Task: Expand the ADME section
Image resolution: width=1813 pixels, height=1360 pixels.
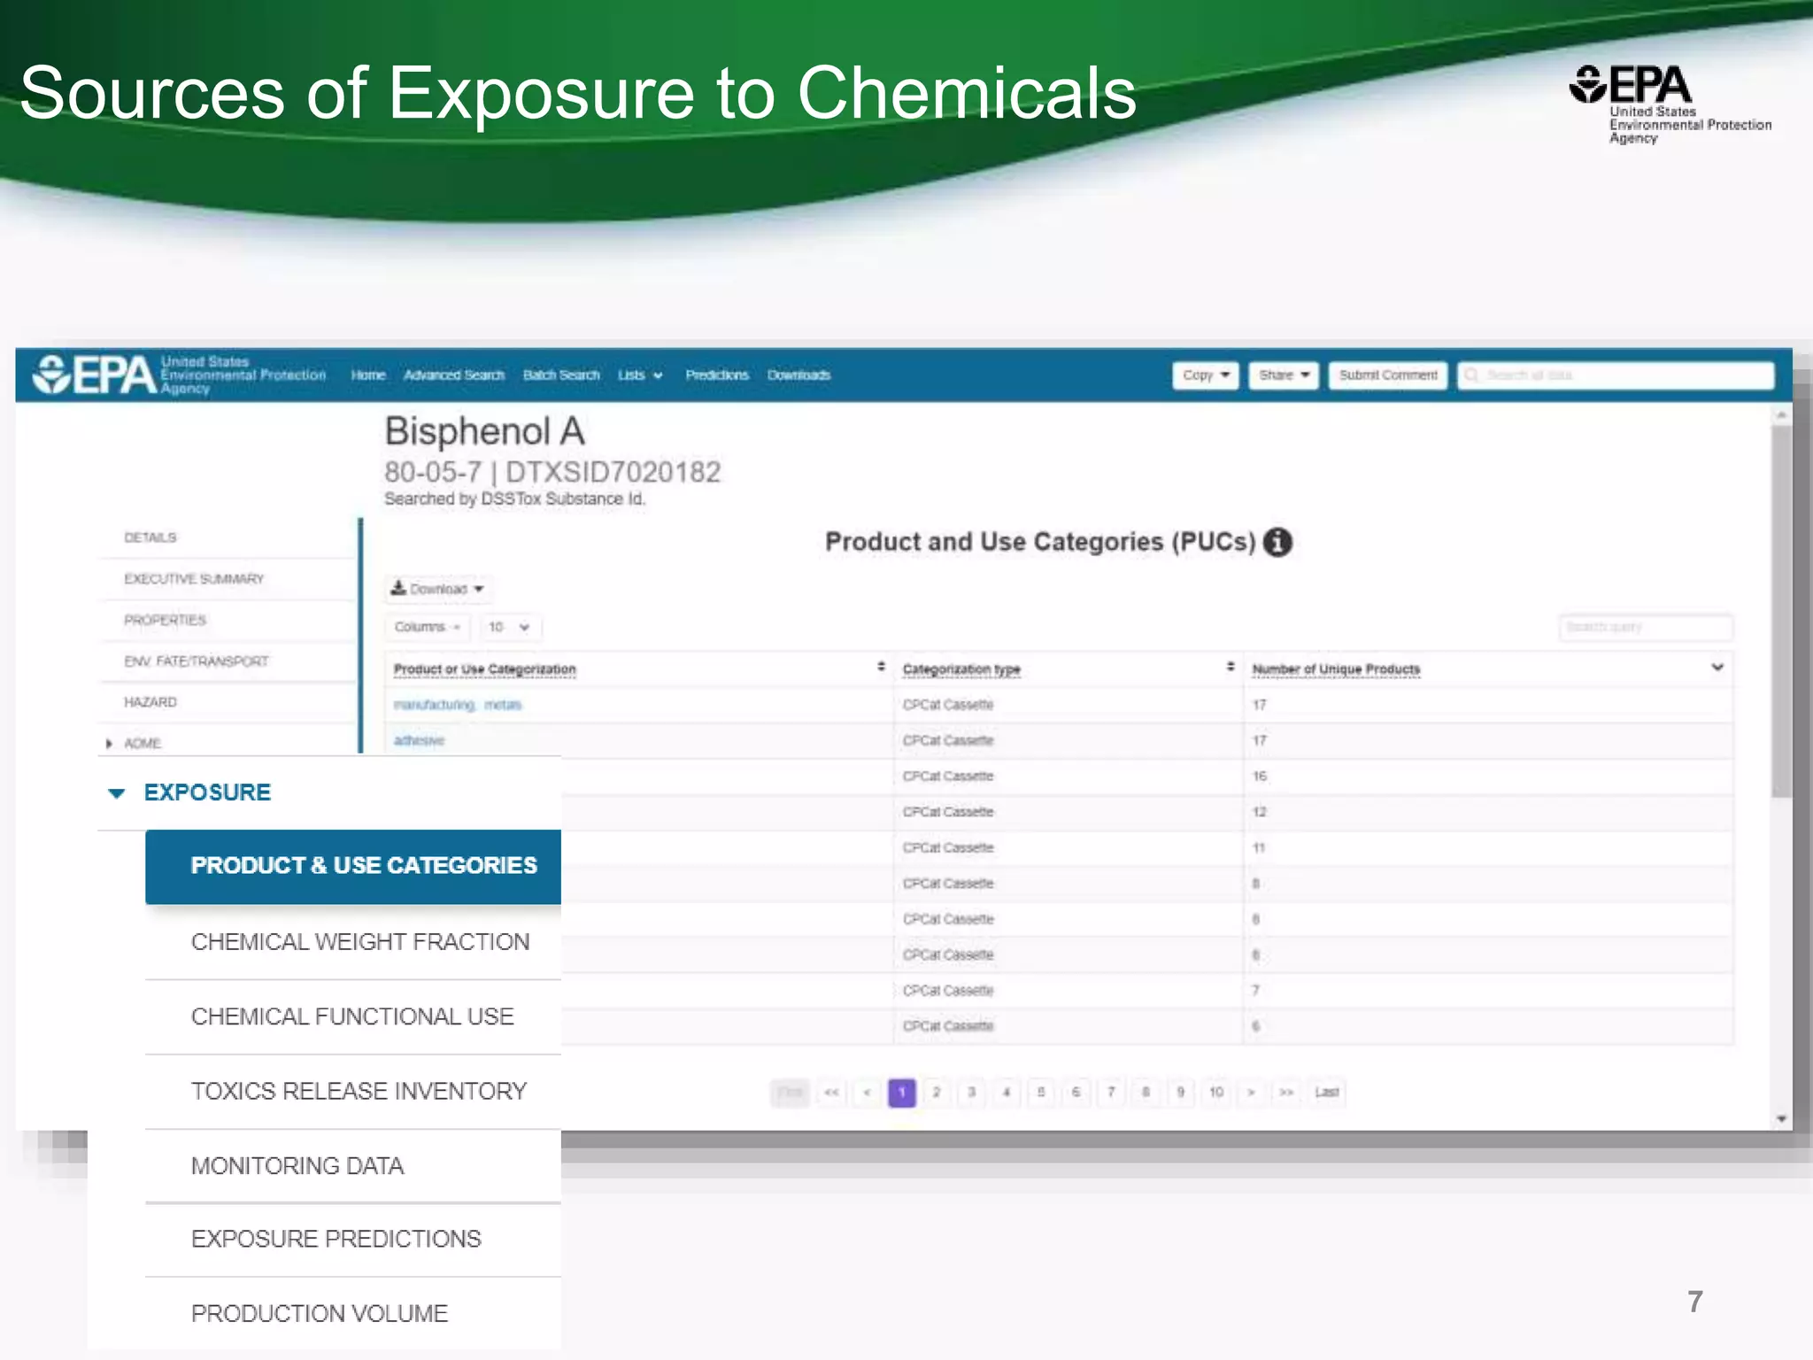Action: coord(109,744)
